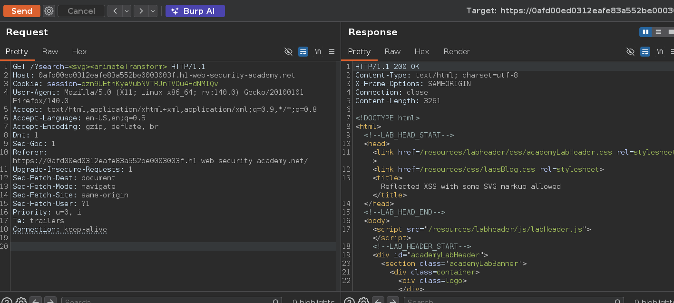Image resolution: width=674 pixels, height=303 pixels.
Task: Click the Cancel button
Action: coord(81,11)
